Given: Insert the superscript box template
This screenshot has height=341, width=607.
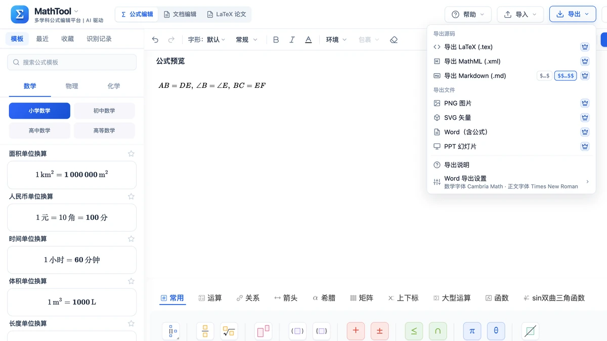Looking at the screenshot, I should click(x=263, y=331).
